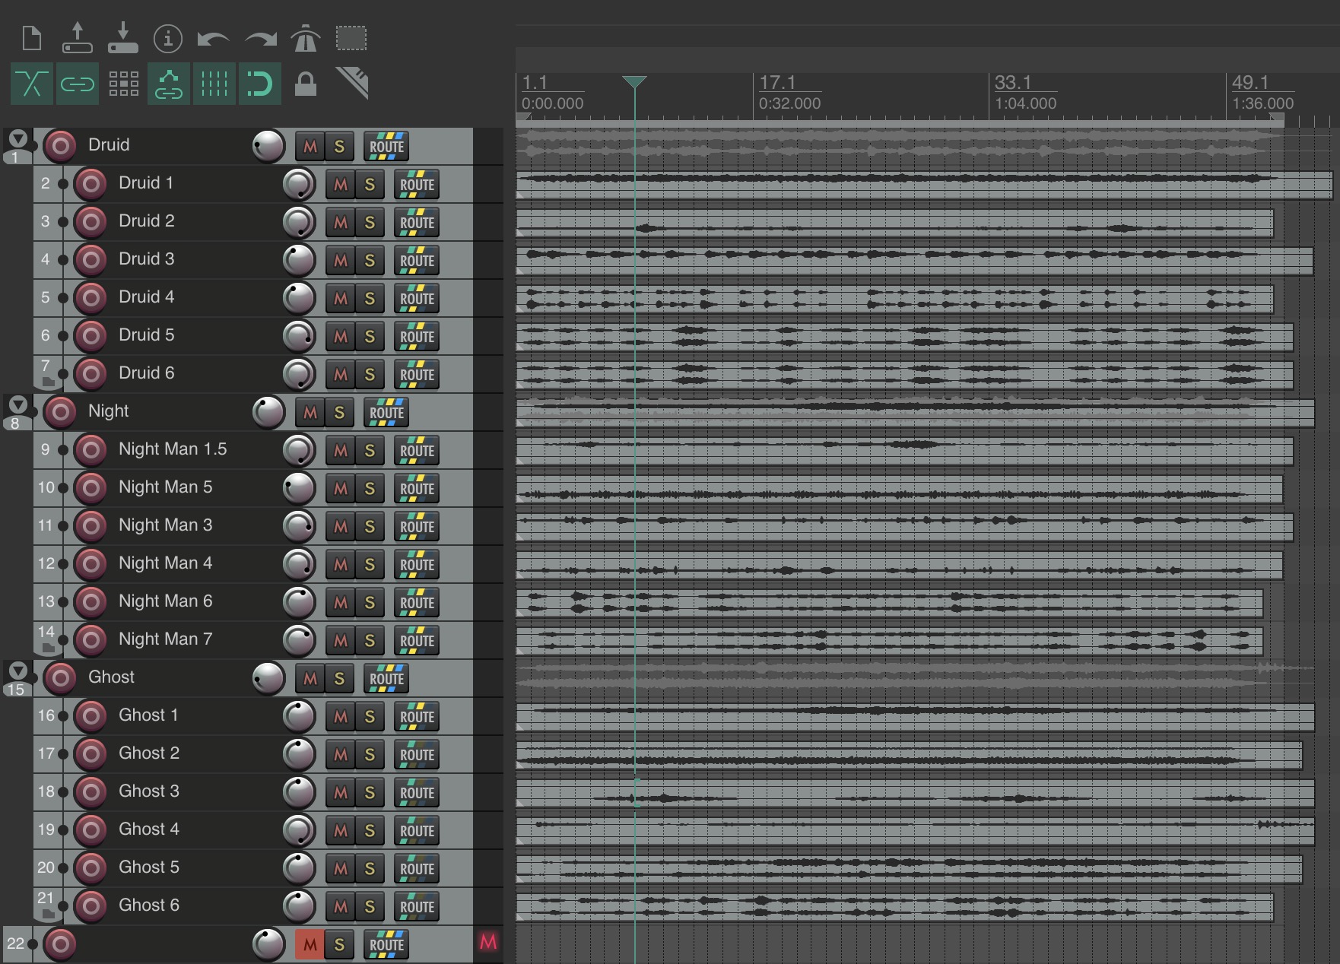Viewport: 1340px width, 964px height.
Task: Create a new project file
Action: coord(32,38)
